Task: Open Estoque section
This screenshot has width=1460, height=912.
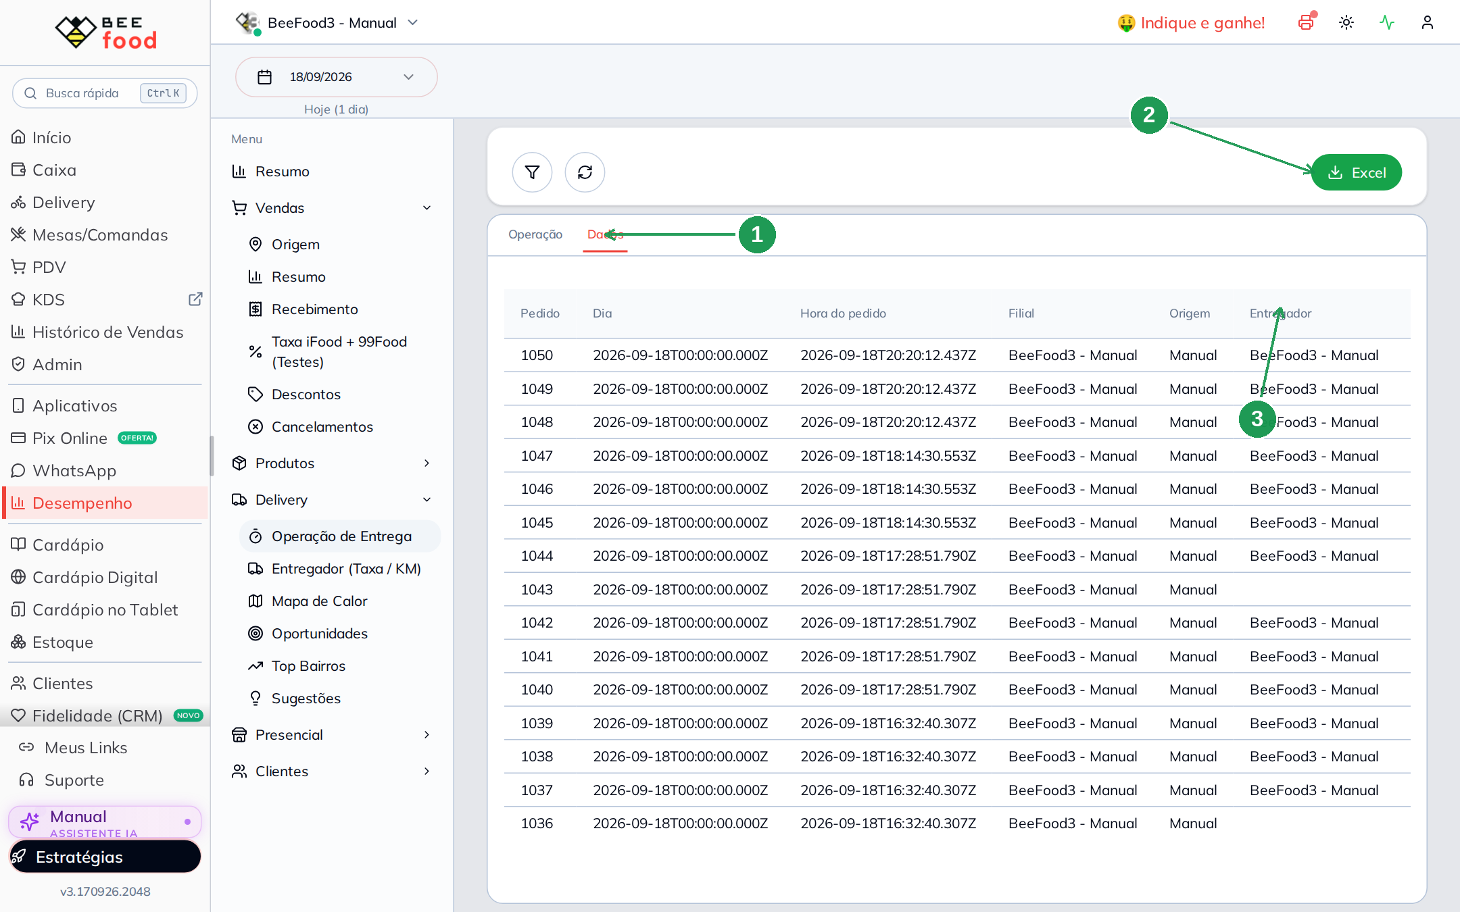Action: pos(105,642)
